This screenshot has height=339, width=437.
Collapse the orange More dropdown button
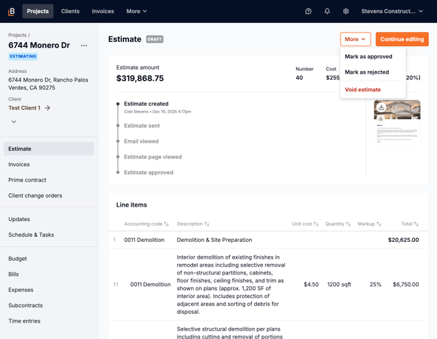coord(355,39)
